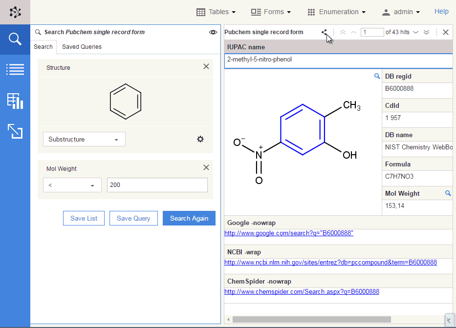This screenshot has height=328, width=456.
Task: Open the table chart view sidebar icon
Action: point(15,101)
